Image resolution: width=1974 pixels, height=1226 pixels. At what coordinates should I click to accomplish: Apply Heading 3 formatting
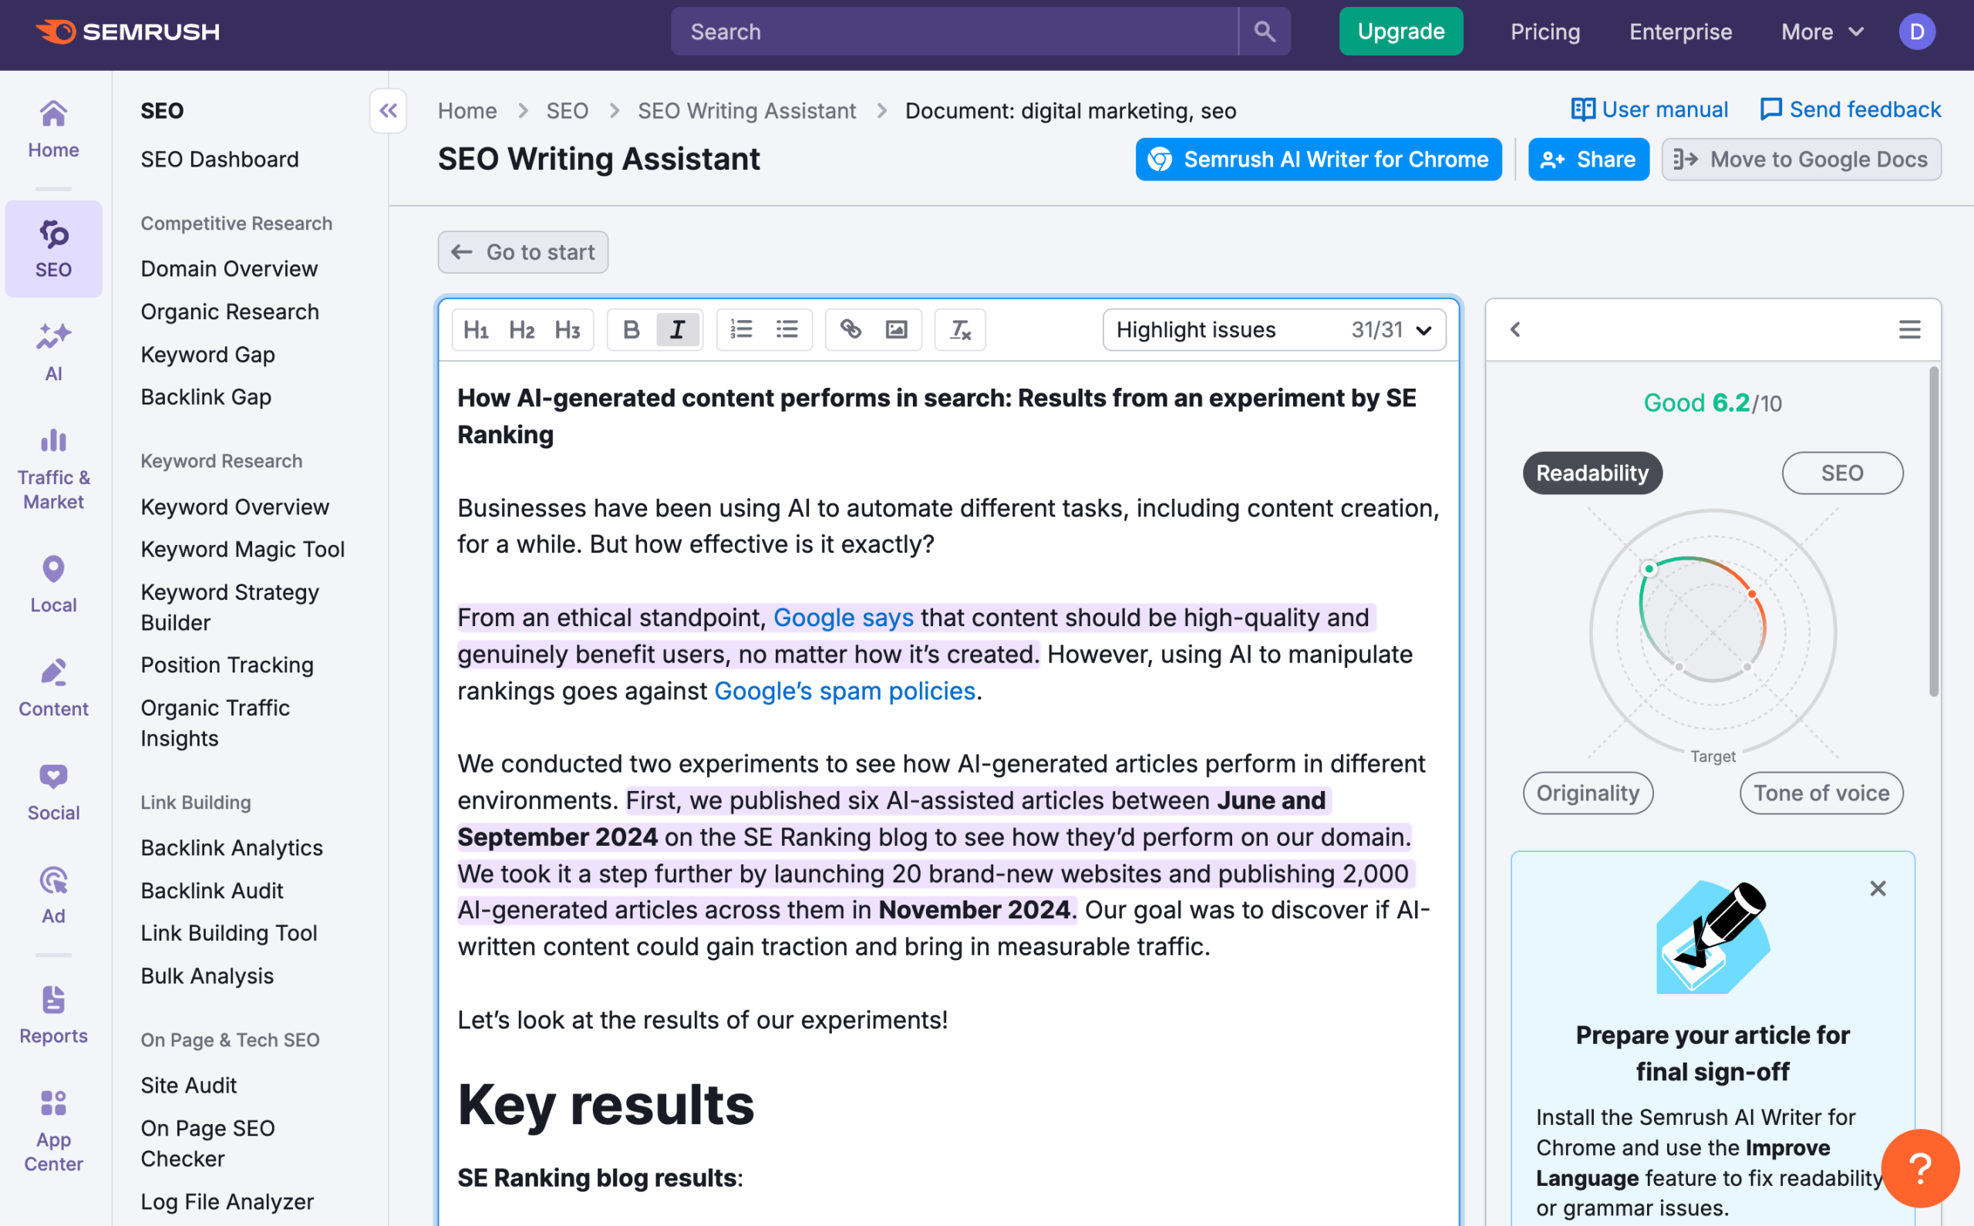tap(568, 329)
